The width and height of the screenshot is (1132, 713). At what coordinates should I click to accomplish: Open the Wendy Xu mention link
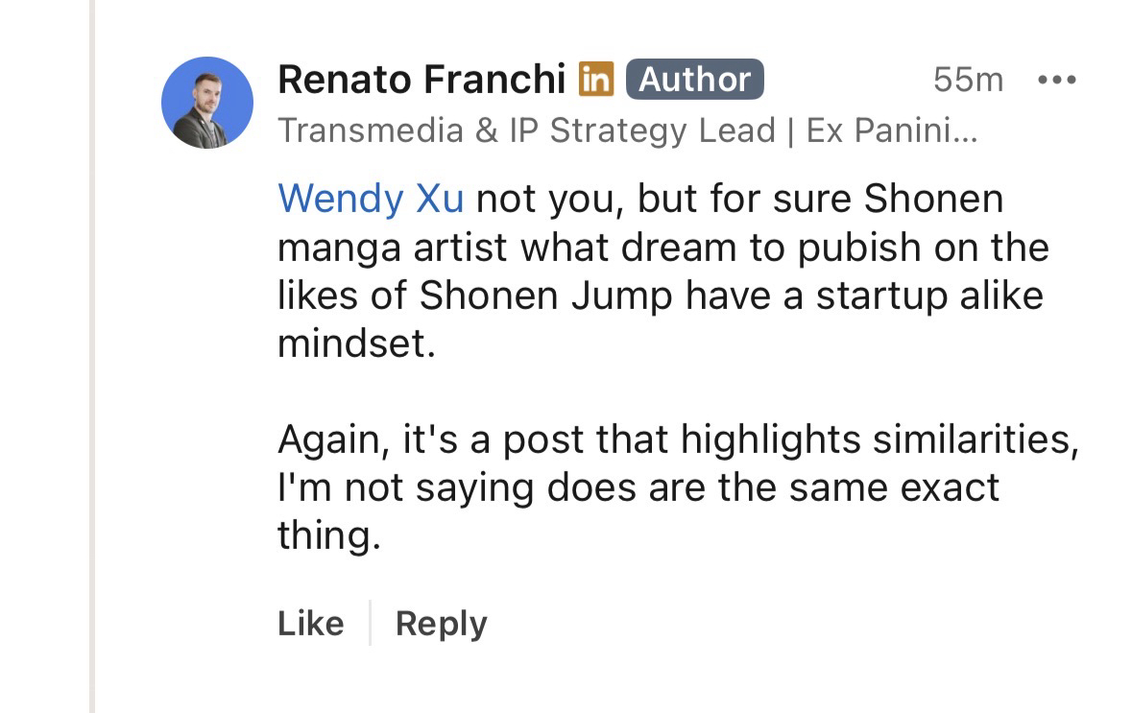pos(371,200)
